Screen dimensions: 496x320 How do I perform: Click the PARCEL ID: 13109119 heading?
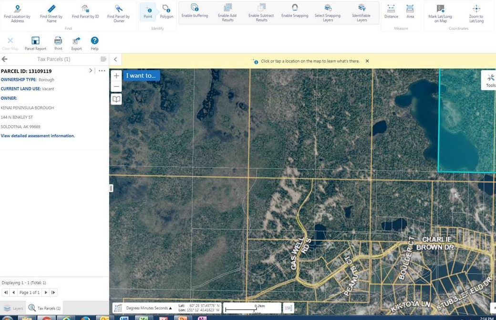26,71
